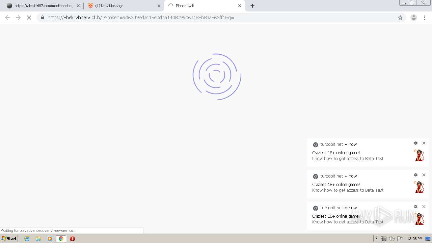
Task: Show hidden system tray icons
Action: [376, 239]
